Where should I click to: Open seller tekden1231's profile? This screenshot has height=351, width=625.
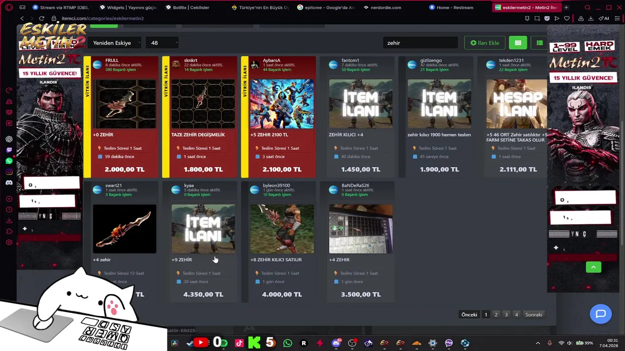coord(511,60)
